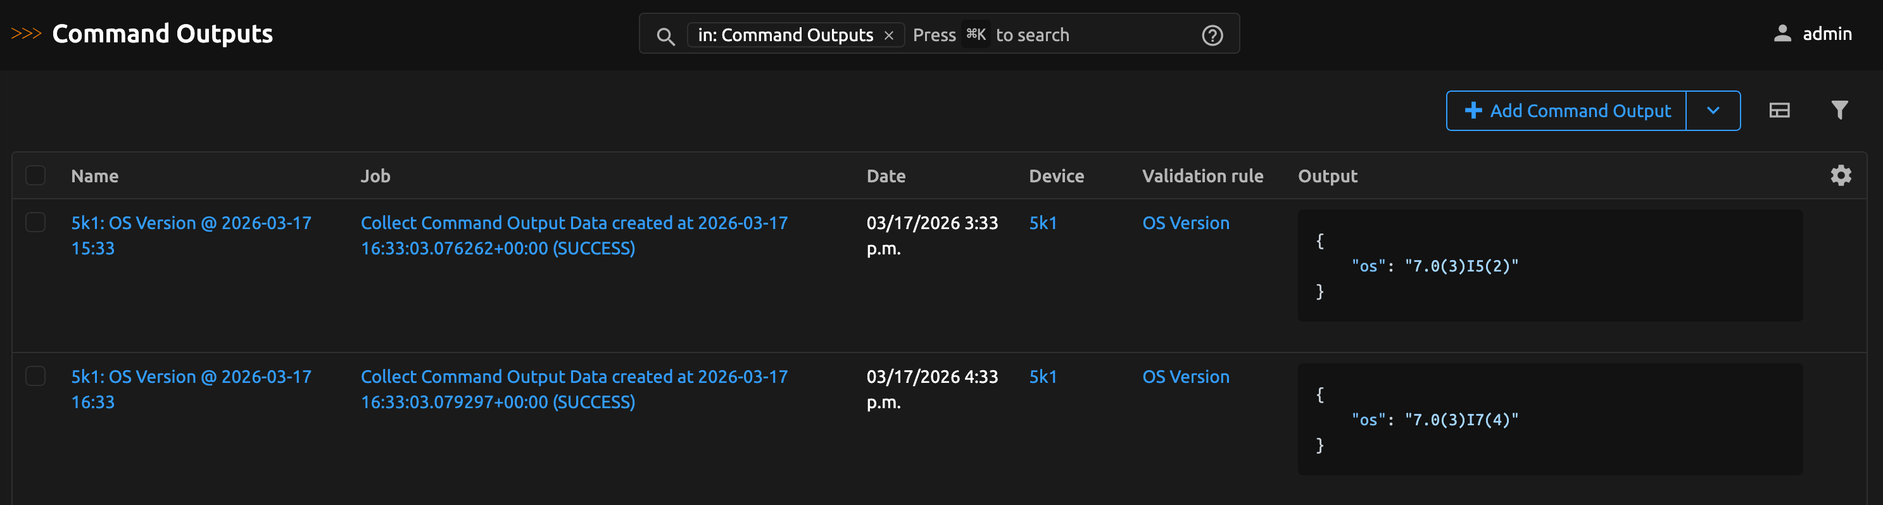Open job created at 16:33:03.076262 link
1883x505 pixels.
pos(574,235)
